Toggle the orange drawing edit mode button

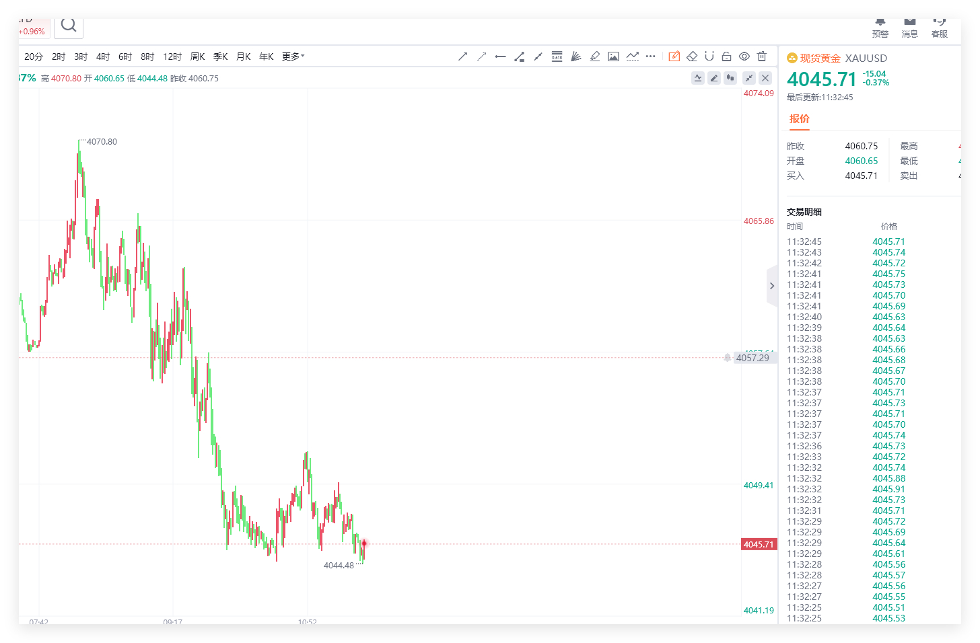pyautogui.click(x=674, y=56)
